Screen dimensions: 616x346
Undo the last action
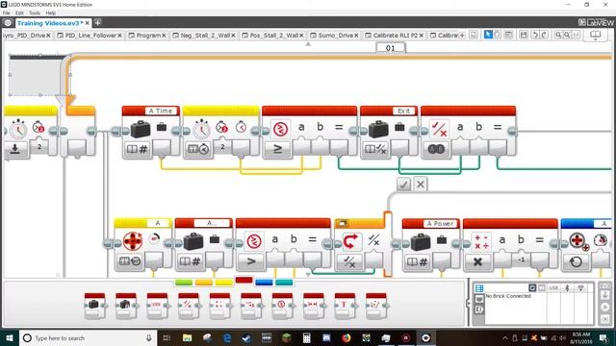(x=535, y=35)
